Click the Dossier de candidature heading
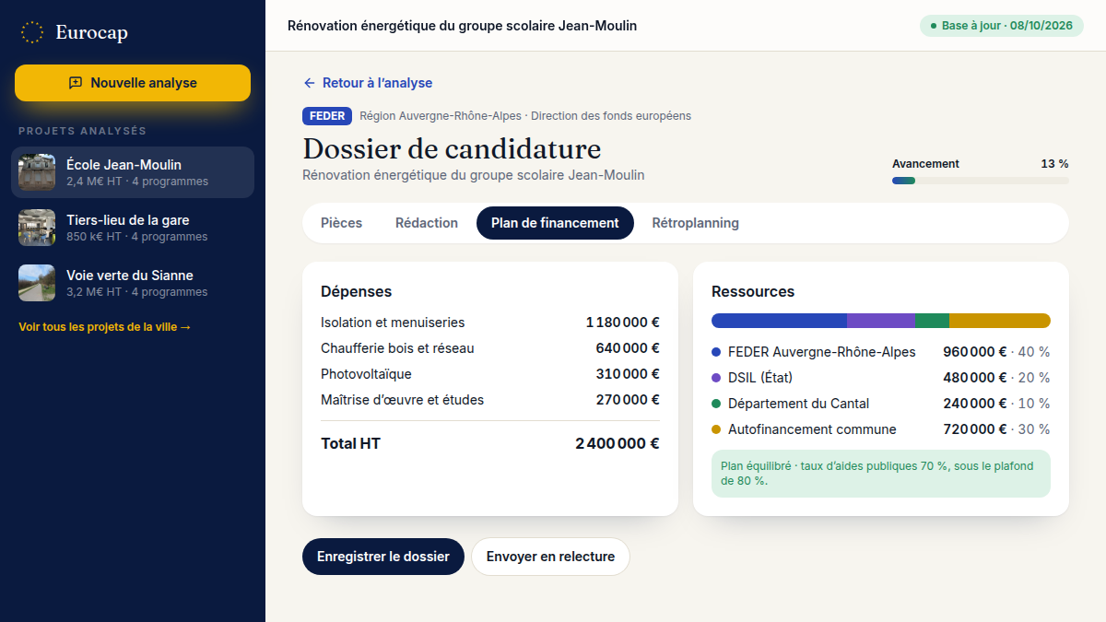 [x=452, y=148]
